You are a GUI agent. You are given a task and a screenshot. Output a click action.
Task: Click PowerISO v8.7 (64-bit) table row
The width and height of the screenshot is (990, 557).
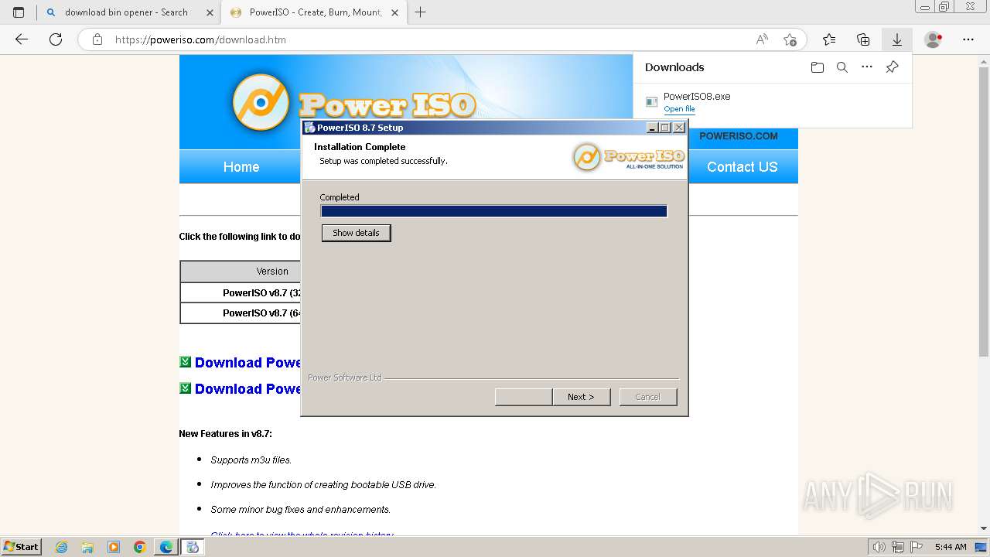coord(241,313)
